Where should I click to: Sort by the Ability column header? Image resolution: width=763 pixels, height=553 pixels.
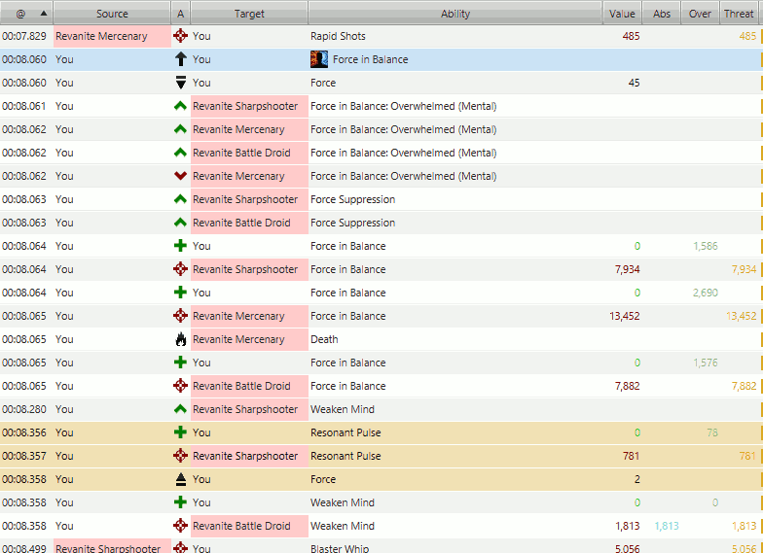[455, 14]
